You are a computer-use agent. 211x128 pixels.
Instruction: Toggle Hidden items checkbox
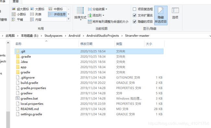(x=134, y=21)
